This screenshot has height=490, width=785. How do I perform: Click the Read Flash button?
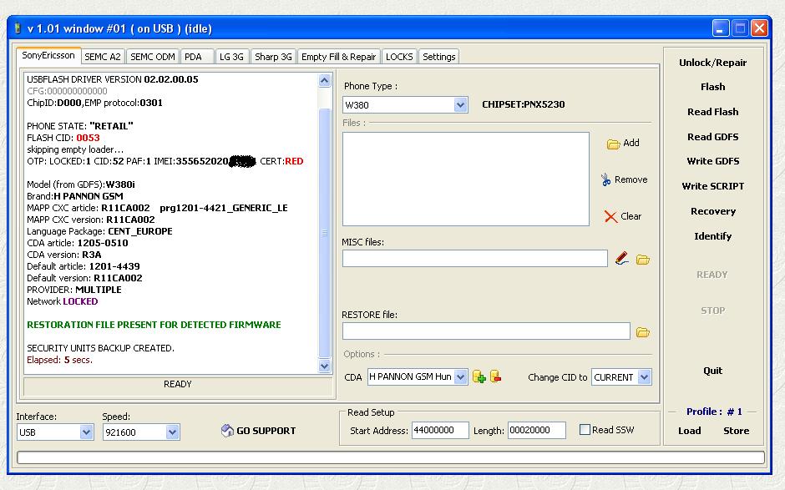(713, 112)
